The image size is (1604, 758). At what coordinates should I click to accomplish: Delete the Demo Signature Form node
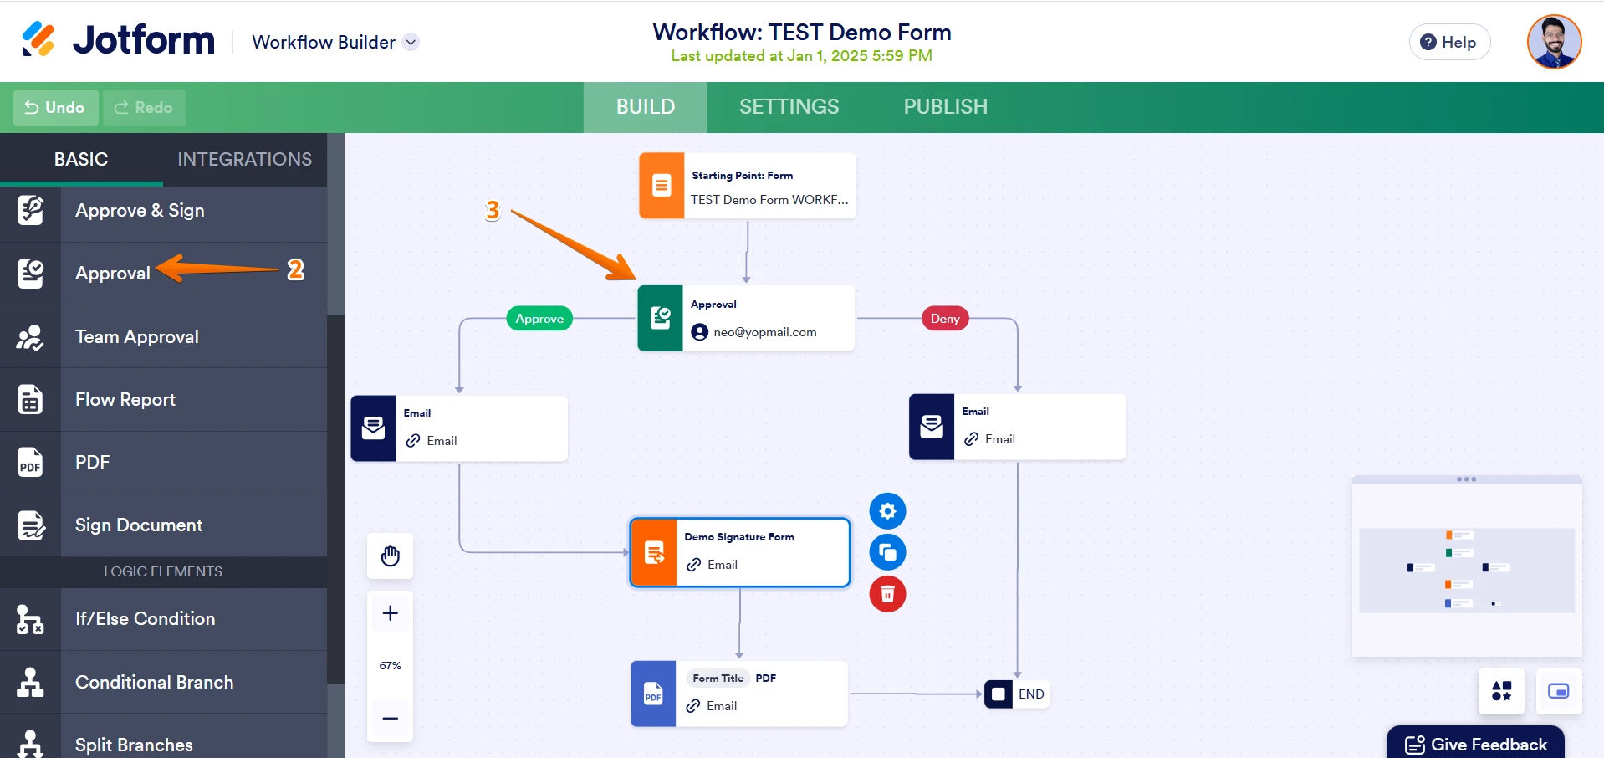click(887, 594)
